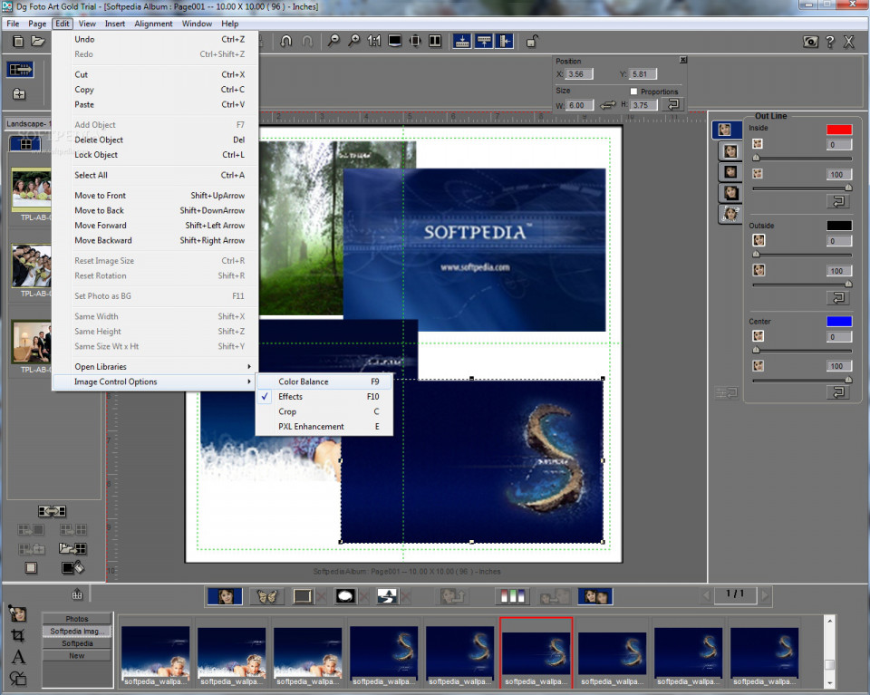Click the color bars icon in bottom toolbar
870x695 pixels.
click(512, 596)
